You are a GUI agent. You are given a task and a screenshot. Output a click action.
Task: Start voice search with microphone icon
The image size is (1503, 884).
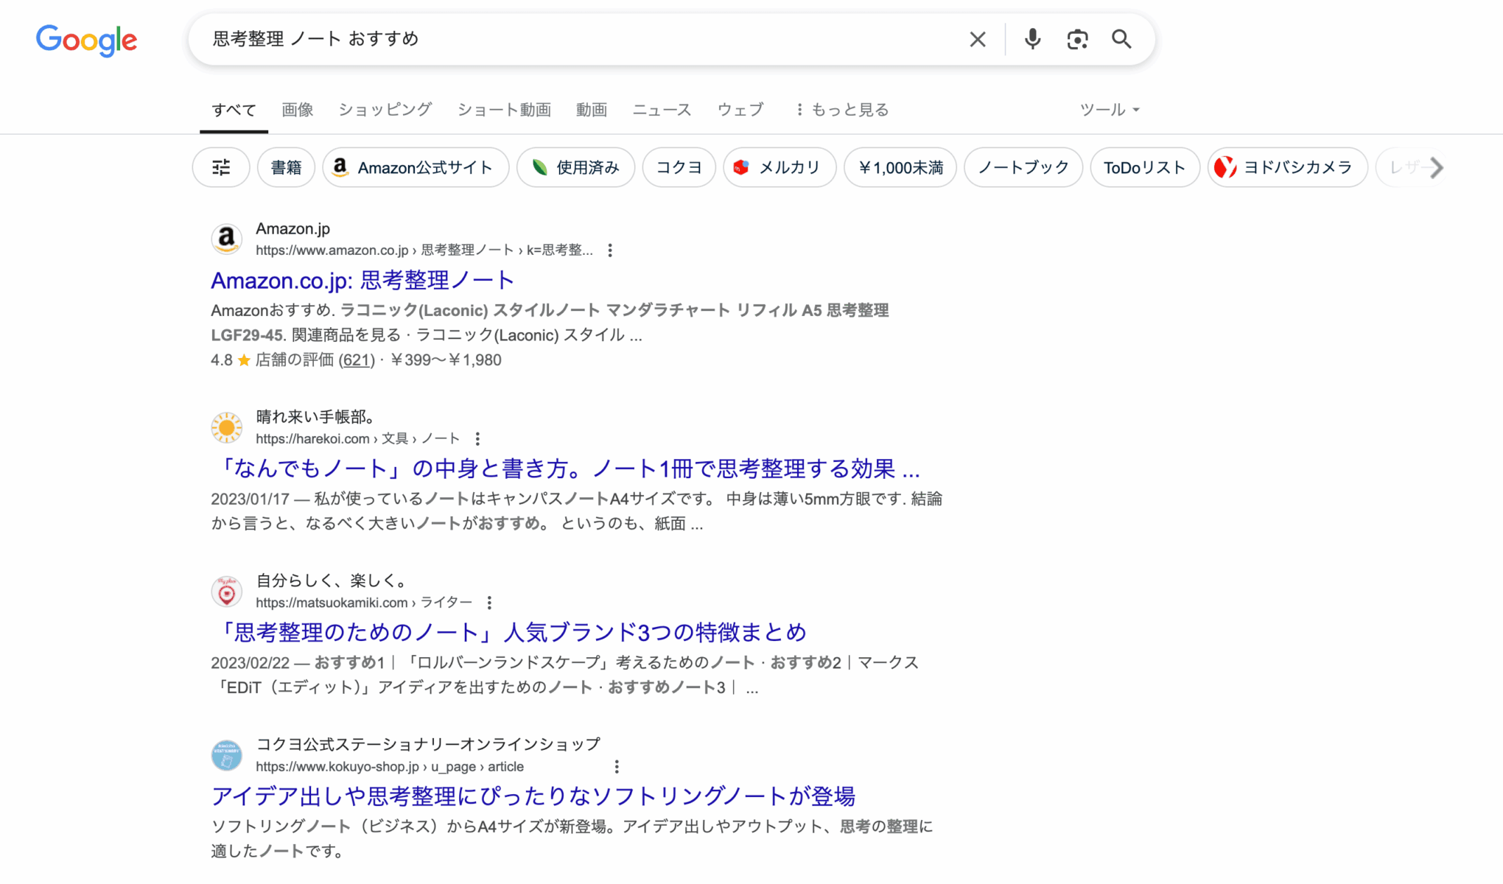point(1032,39)
